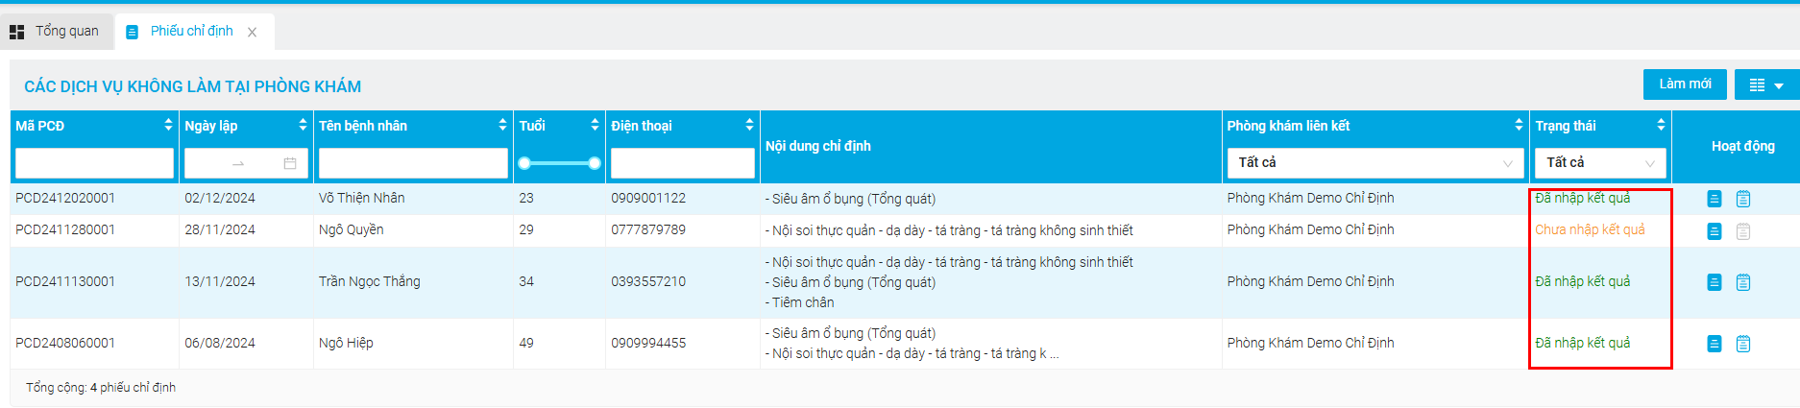Viewport: 1800px width, 408px height.
Task: Click the Phiếu chỉ định document icon
Action: coord(133,32)
